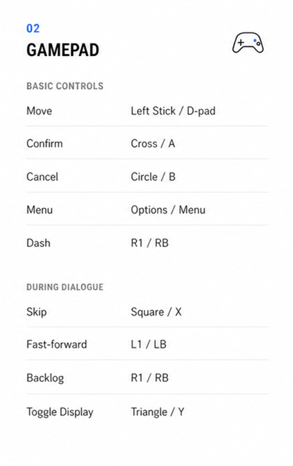Click the gamepad controller icon

pyautogui.click(x=247, y=43)
